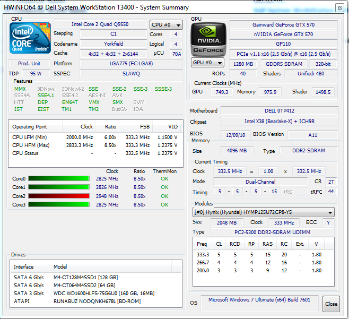Open the CPU #0 selector dropdown

click(166, 25)
